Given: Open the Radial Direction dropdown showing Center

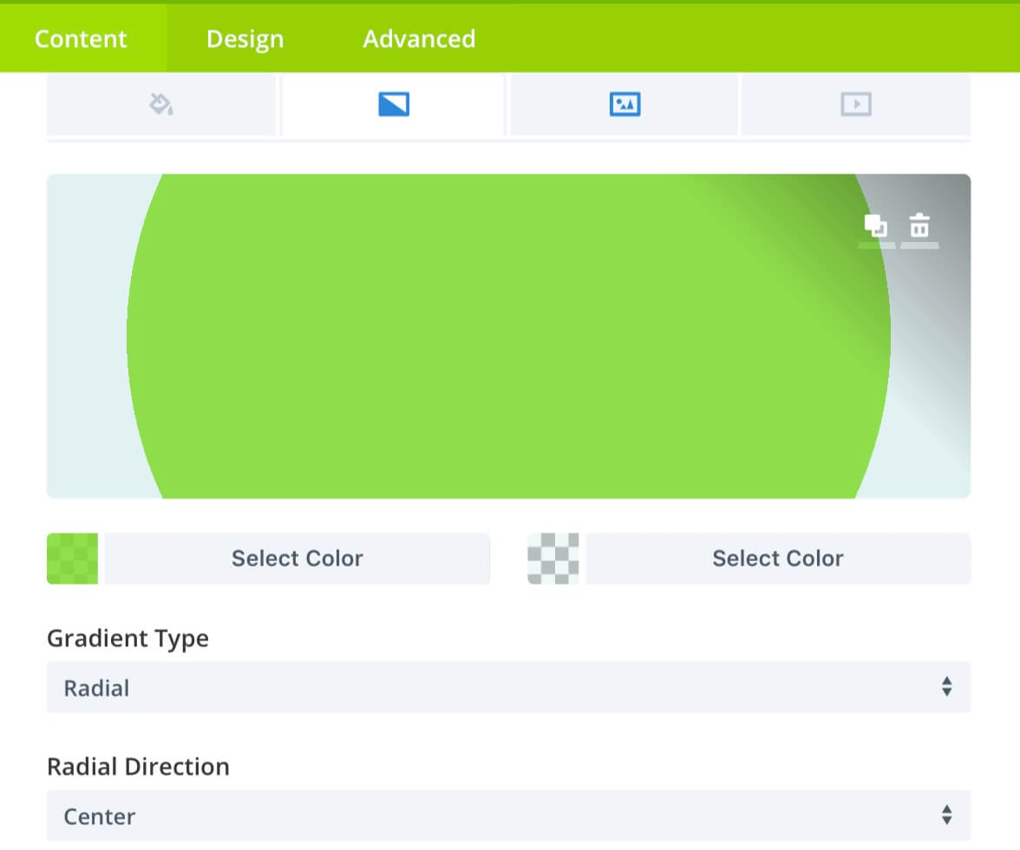Looking at the screenshot, I should (x=508, y=815).
